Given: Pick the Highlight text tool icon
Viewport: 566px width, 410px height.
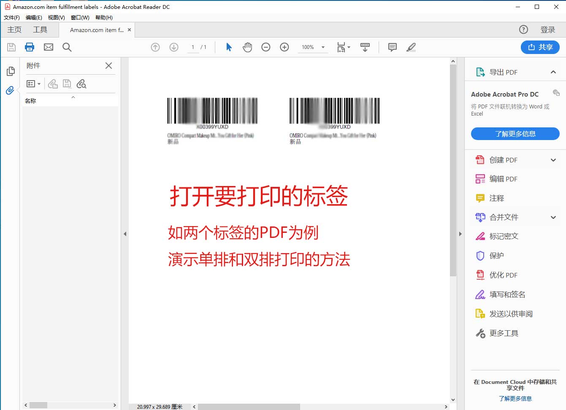Looking at the screenshot, I should pyautogui.click(x=411, y=47).
